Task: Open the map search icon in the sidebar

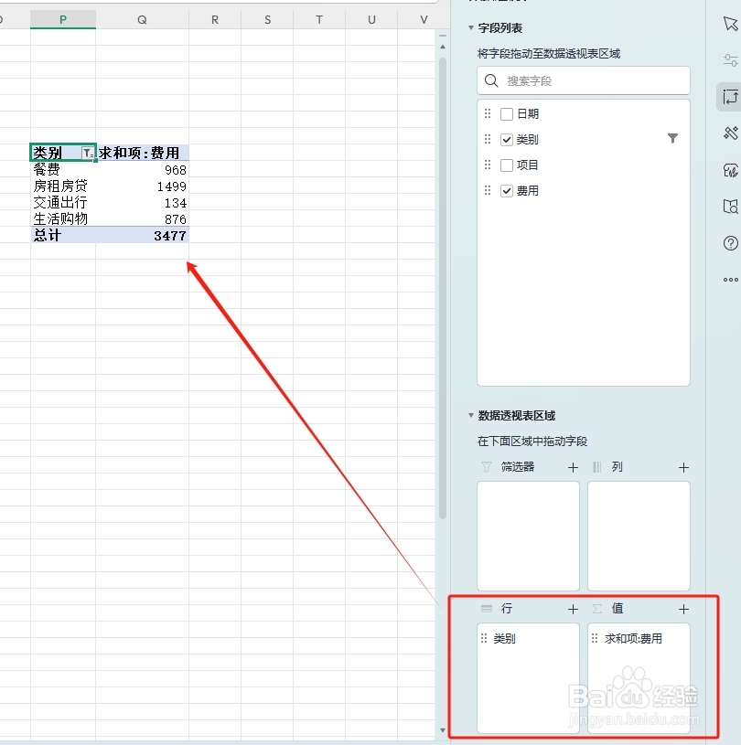Action: 731,207
